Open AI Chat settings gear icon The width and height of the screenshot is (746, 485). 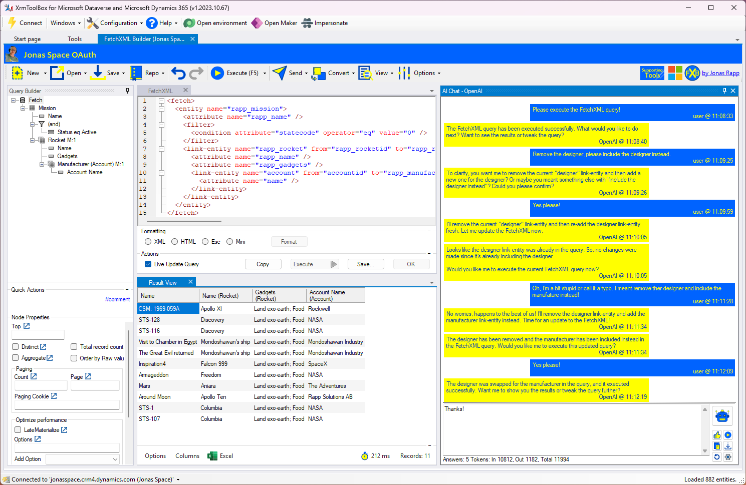(728, 457)
